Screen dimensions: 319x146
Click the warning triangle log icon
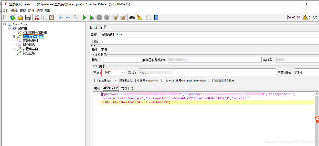[305, 17]
